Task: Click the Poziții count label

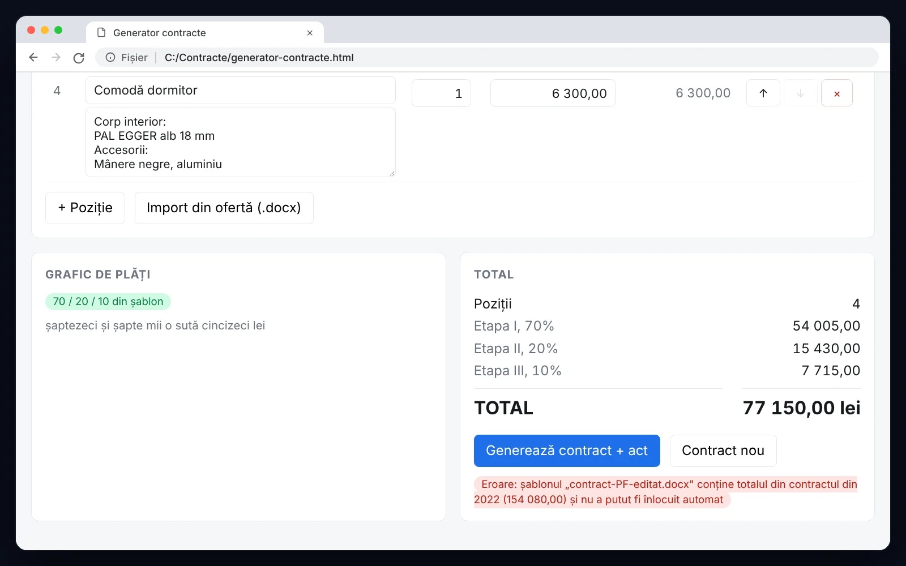Action: (493, 304)
